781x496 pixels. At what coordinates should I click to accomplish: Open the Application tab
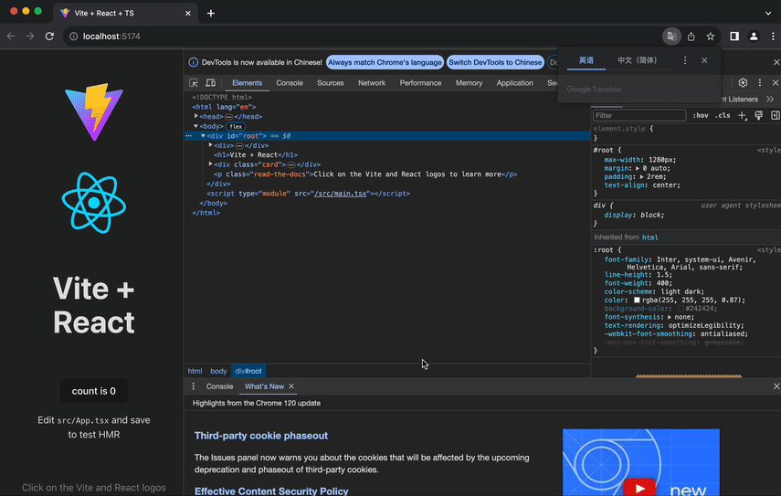coord(514,83)
